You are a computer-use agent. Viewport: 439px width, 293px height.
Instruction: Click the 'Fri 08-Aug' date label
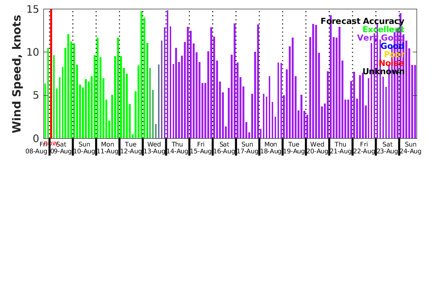coord(37,148)
